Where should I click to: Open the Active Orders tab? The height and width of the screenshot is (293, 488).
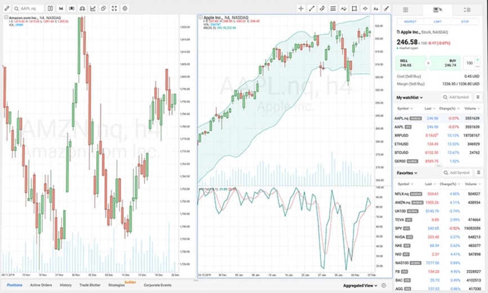click(x=41, y=285)
